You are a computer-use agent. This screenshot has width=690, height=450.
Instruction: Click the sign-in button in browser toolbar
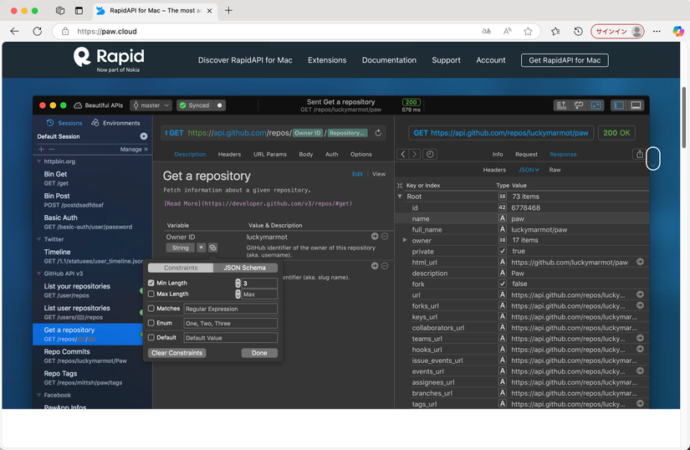tap(617, 31)
